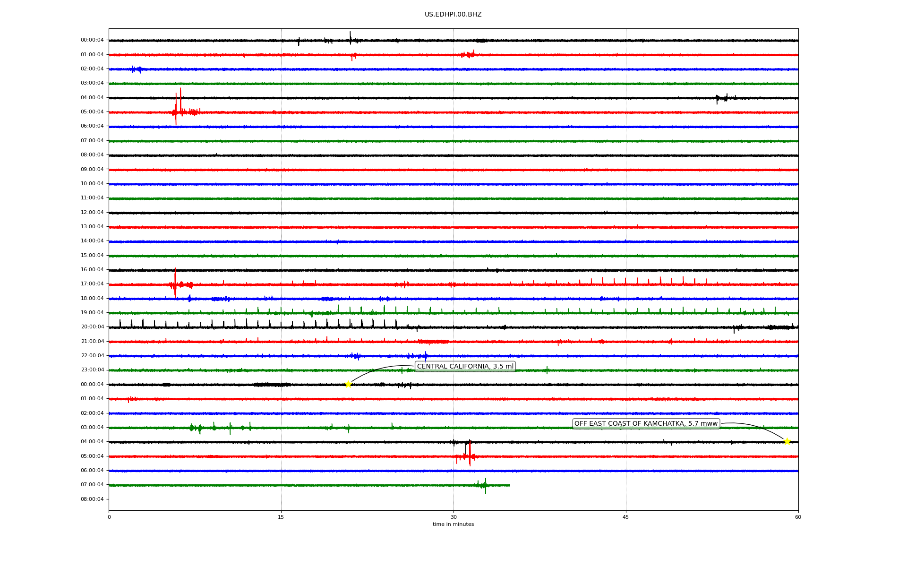This screenshot has height=567, width=907.
Task: Click the 20:00:04 row time label
Action: pyautogui.click(x=92, y=327)
